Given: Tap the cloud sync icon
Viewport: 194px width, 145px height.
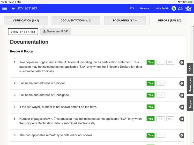Looking at the screenshot, I should [x=180, y=9].
